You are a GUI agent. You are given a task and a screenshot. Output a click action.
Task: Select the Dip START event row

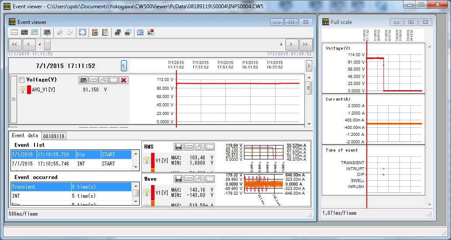coord(71,155)
